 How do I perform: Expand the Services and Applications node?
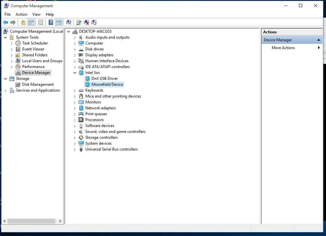pos(6,90)
